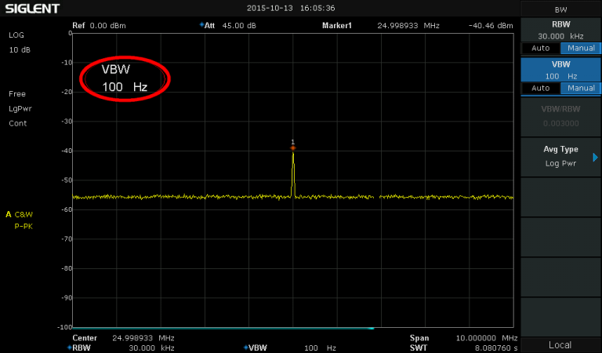
Task: Click the marker 1 diamond on the signal peak
Action: [x=293, y=147]
